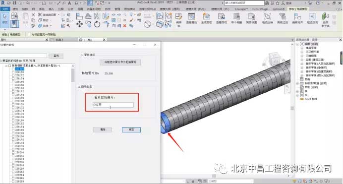Enable the move-with-nearby-elements checkbox
343x184 pixels.
coord(29,34)
